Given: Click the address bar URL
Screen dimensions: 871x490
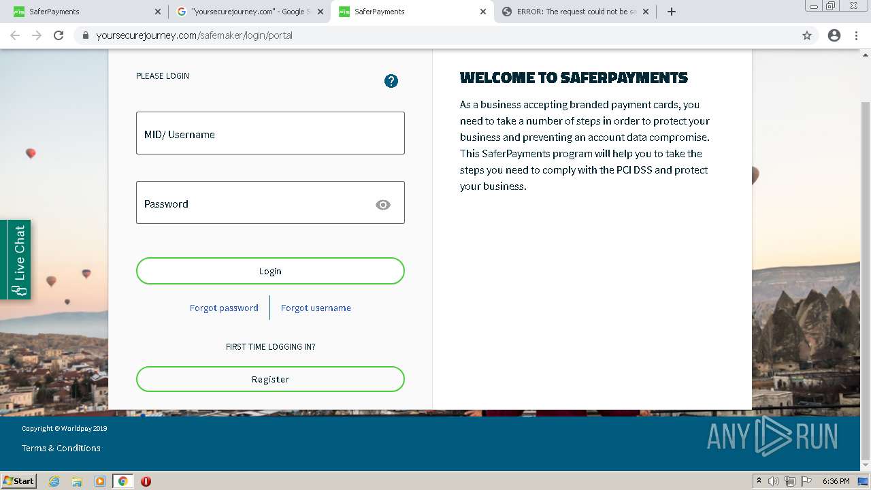Looking at the screenshot, I should (x=195, y=35).
